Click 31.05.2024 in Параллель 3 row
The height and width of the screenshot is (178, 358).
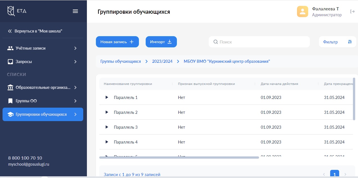point(334,127)
